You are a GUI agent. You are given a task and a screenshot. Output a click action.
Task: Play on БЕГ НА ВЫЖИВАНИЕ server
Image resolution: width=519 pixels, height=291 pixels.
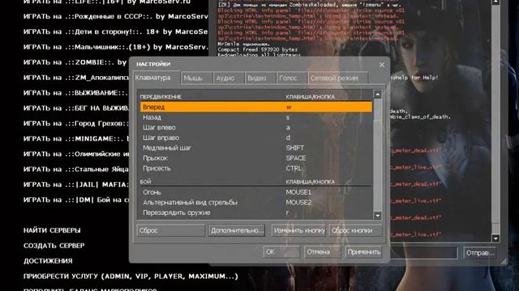tap(75, 108)
